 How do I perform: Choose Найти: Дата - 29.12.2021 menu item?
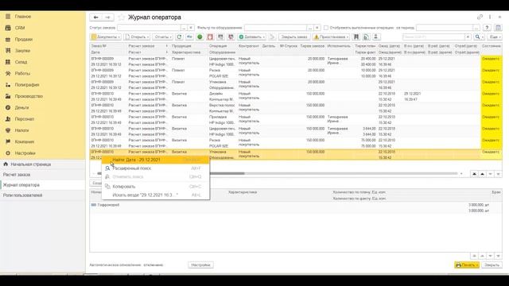(x=156, y=160)
